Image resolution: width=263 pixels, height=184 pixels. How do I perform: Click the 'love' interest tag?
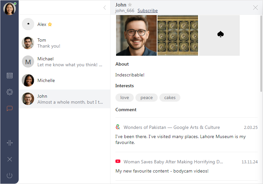coord(125,97)
